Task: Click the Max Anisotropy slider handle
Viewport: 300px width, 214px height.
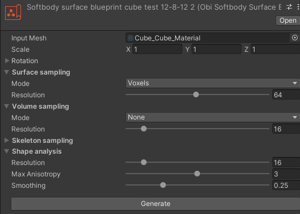Action: pyautogui.click(x=197, y=174)
